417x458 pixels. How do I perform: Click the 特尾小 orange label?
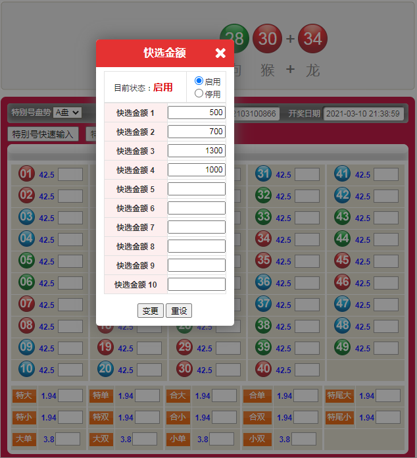pos(339,417)
